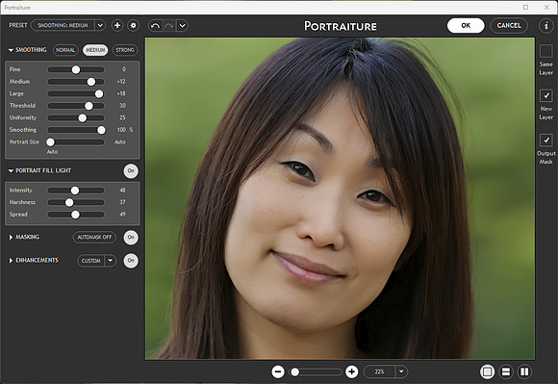This screenshot has height=384, width=558.
Task: Open the info about Portraiture icon
Action: (x=545, y=26)
